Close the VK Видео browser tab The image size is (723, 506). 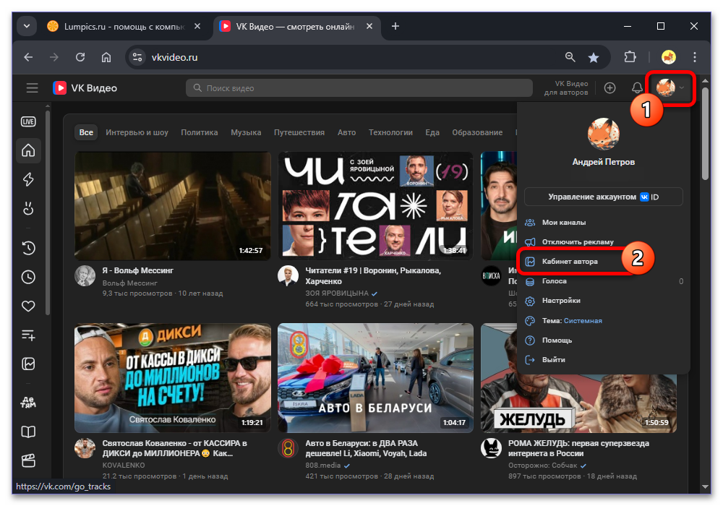pos(369,26)
